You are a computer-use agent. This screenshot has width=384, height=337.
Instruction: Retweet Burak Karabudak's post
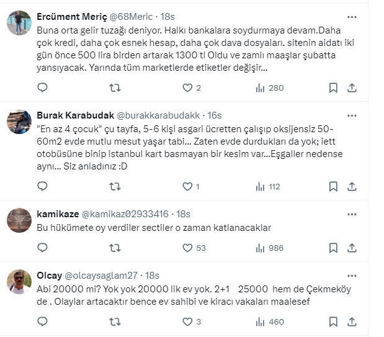click(x=115, y=186)
